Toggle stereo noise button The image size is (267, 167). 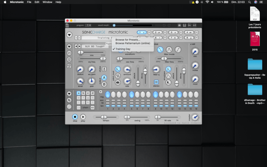(156, 82)
